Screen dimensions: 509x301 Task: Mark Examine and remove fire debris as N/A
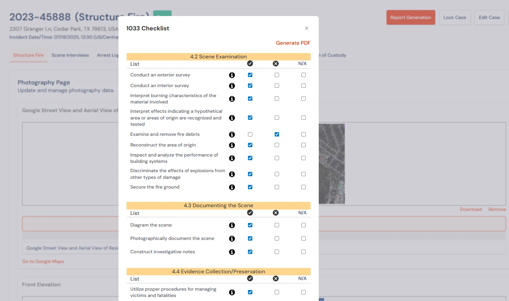303,134
